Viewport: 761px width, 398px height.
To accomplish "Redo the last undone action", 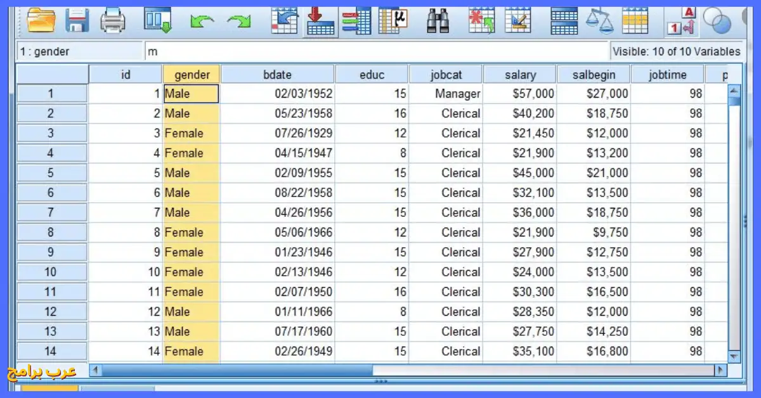I will [x=239, y=22].
